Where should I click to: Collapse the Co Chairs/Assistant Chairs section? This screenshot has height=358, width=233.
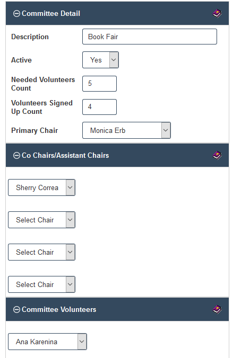[x=16, y=156]
